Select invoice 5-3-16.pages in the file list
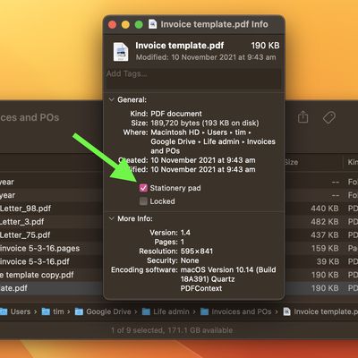The height and width of the screenshot is (358, 358). tap(51, 248)
